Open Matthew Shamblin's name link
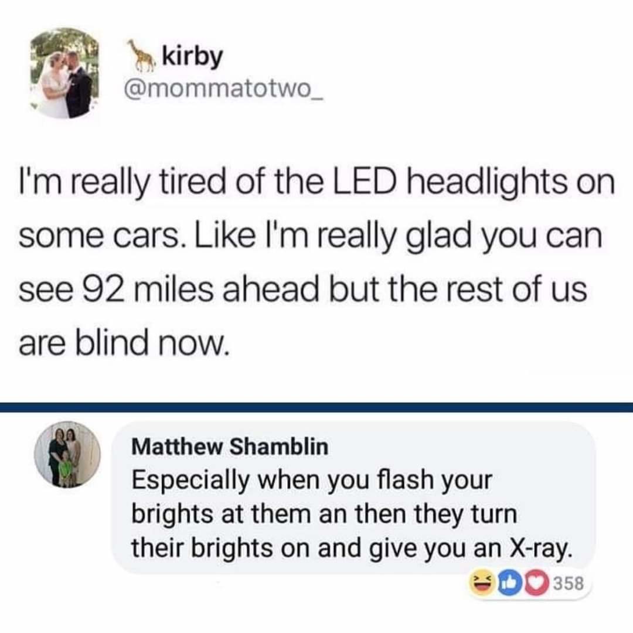Viewport: 633px width, 633px height. point(230,447)
